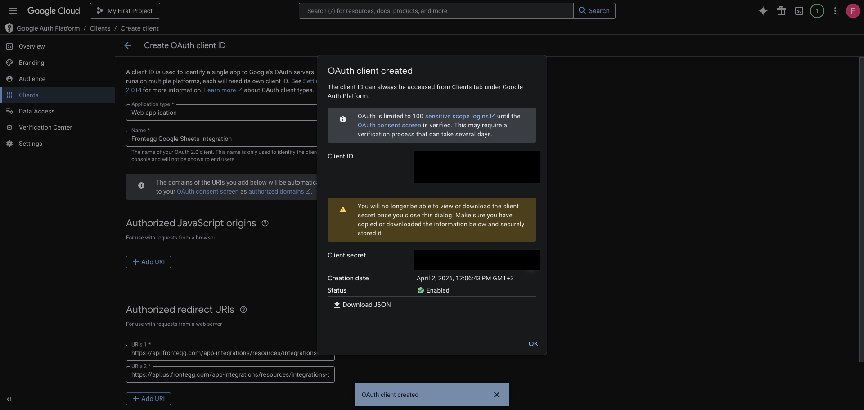
Task: Click help icon next to Authorized redirect URIs
Action: (243, 310)
